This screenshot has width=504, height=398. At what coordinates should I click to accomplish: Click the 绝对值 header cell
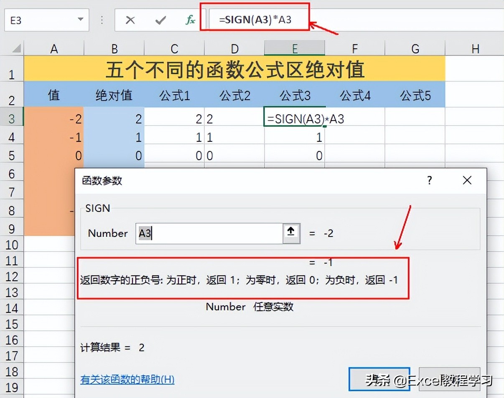pyautogui.click(x=114, y=94)
